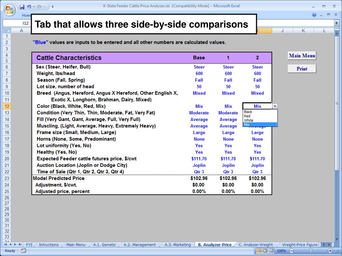Select column K header

303,30
